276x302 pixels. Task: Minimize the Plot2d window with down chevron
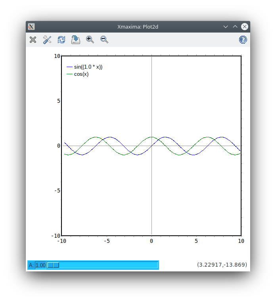(226, 27)
